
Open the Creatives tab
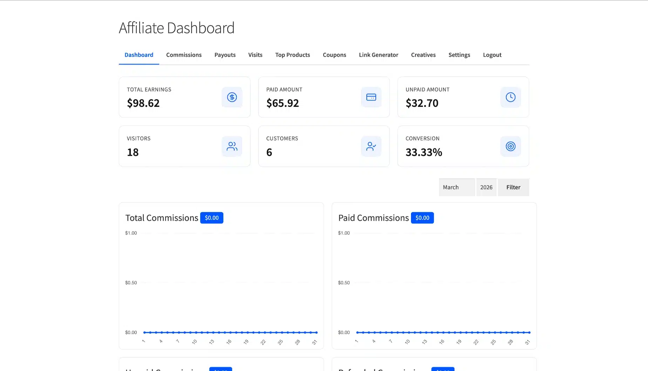pos(423,55)
